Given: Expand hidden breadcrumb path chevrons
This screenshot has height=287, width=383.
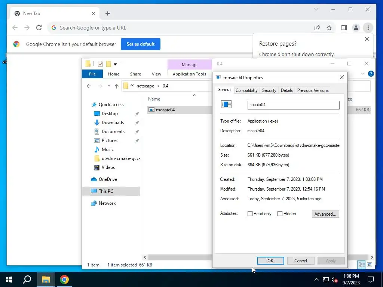Looking at the screenshot, I should click(x=132, y=86).
